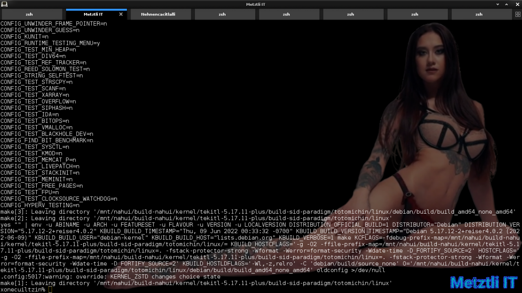Click line CONFIG_TEST_MEMCAT_P=n
Viewport: 522px width, 293px height.
[x=38, y=160]
